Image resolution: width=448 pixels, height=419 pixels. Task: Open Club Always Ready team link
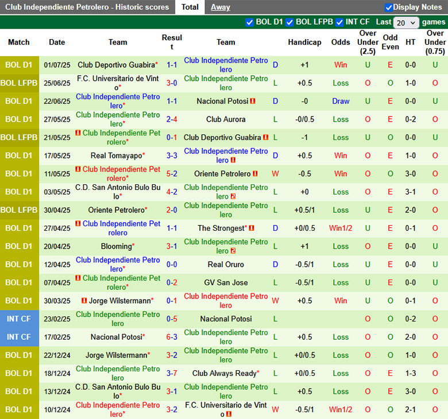click(x=224, y=373)
